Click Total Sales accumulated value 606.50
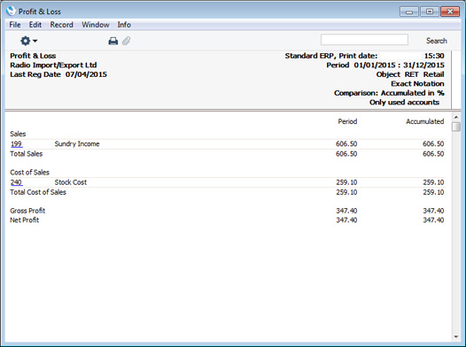The height and width of the screenshot is (347, 466). tap(433, 154)
